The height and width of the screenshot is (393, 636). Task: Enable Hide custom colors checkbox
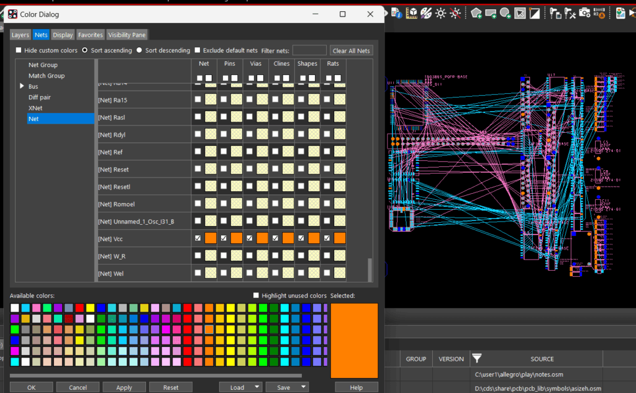pyautogui.click(x=19, y=50)
